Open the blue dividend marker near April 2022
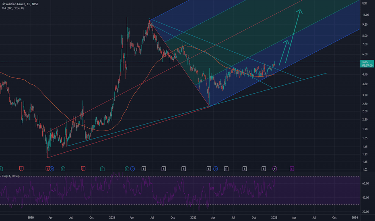 216,169
